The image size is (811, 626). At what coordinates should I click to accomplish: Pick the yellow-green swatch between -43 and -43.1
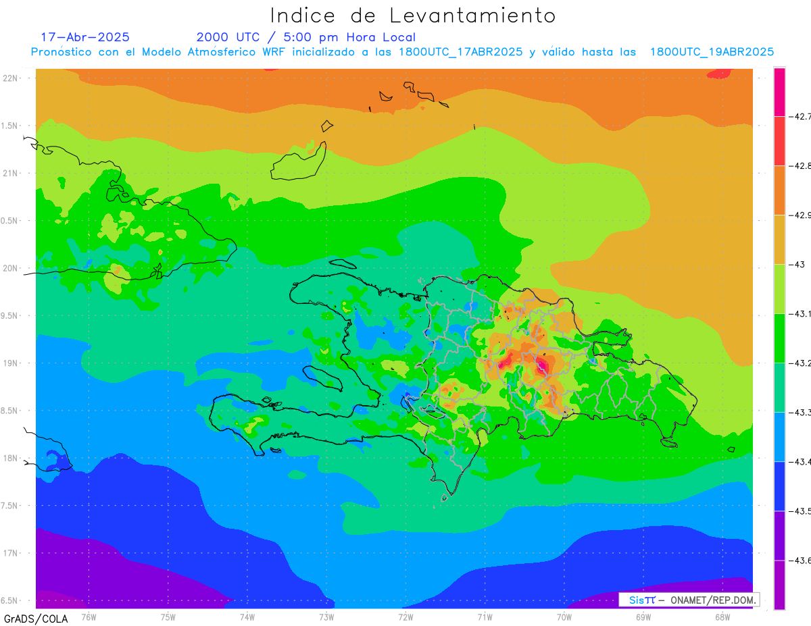(779, 288)
